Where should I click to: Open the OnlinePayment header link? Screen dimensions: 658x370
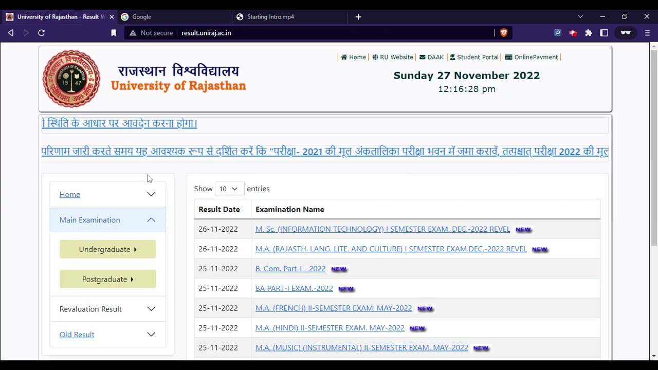click(x=532, y=57)
